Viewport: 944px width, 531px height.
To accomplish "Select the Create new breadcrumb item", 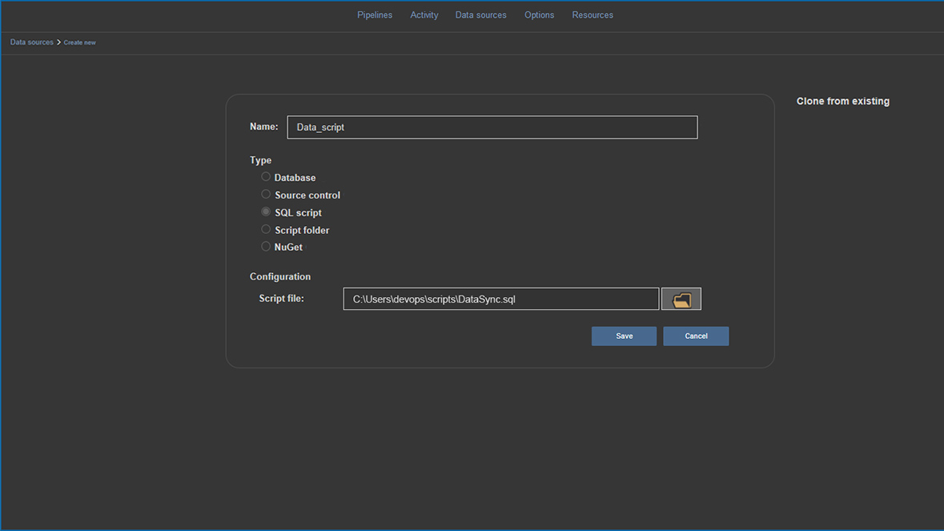I will pos(79,42).
